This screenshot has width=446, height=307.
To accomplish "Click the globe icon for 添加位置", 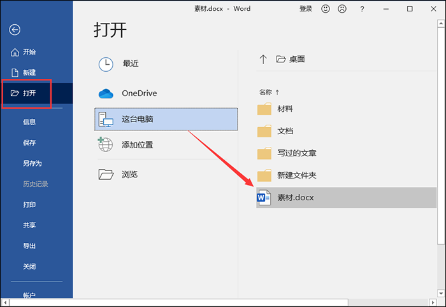I will [x=105, y=144].
